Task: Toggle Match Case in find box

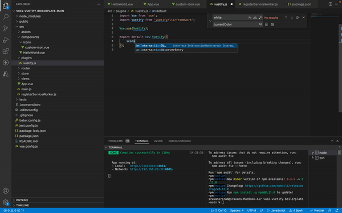Action: [250, 18]
